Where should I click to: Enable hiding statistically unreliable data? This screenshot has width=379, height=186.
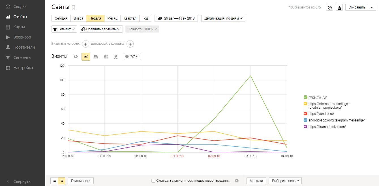(x=153, y=181)
